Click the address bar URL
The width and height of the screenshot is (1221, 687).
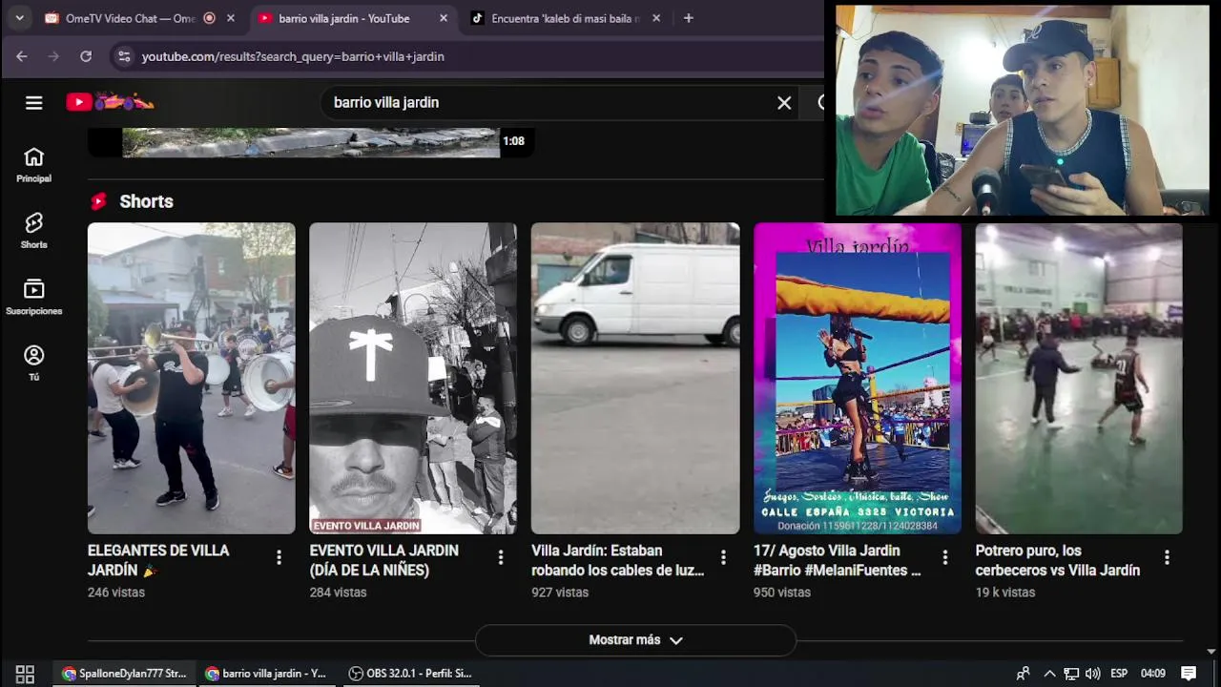point(293,56)
